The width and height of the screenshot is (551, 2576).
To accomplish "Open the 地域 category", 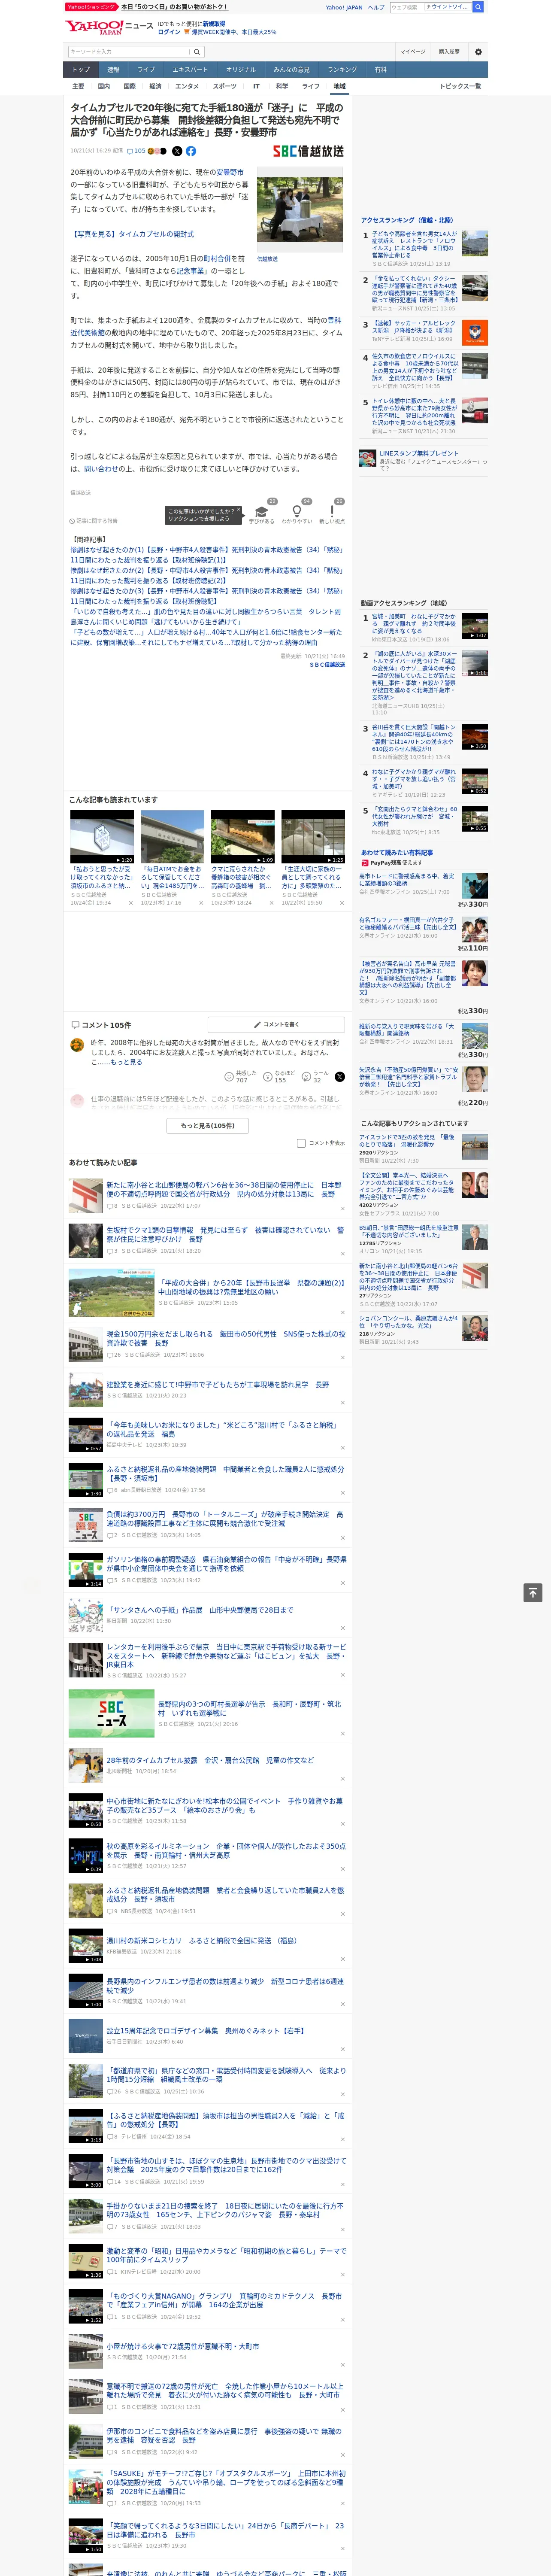I will [339, 86].
